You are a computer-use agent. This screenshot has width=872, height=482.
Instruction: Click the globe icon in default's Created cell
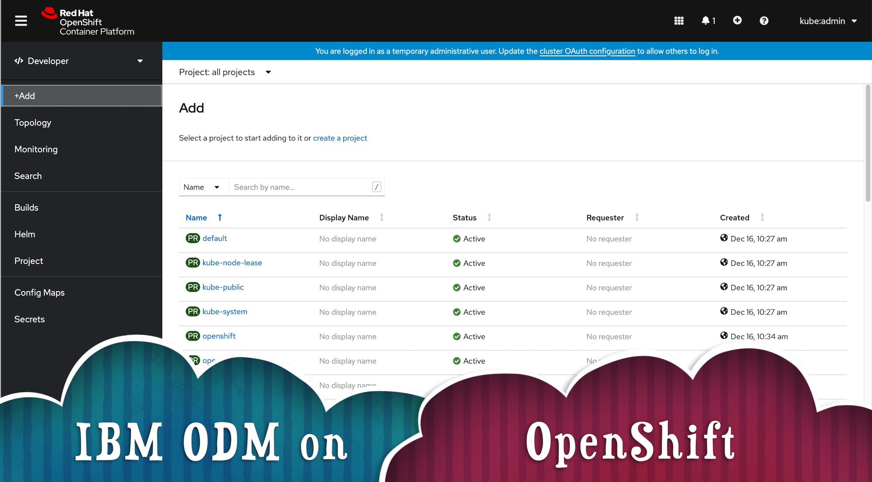[724, 238]
